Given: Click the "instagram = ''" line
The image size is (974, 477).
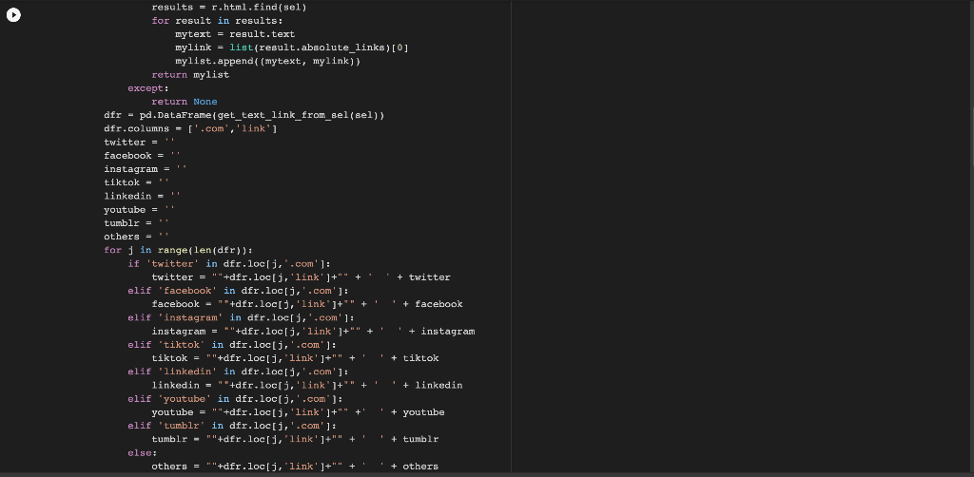Looking at the screenshot, I should click(146, 169).
